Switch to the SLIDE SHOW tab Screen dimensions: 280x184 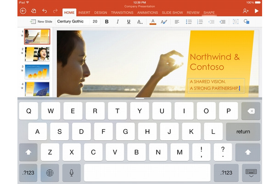(x=172, y=12)
